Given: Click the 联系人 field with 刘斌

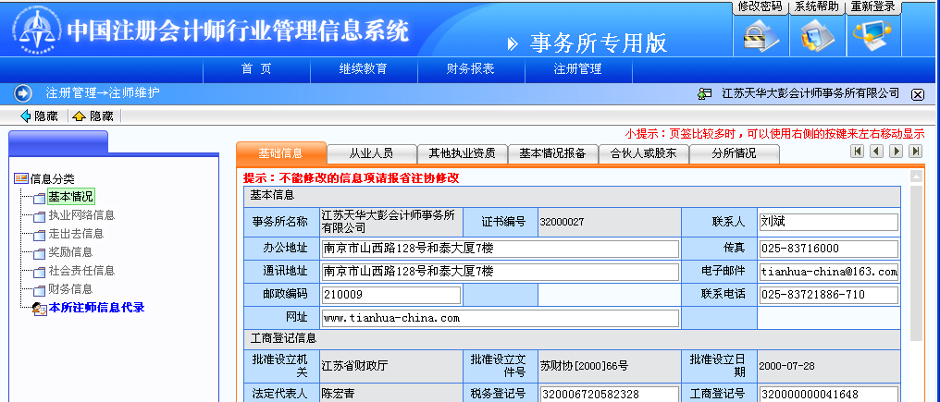Looking at the screenshot, I should click(828, 223).
